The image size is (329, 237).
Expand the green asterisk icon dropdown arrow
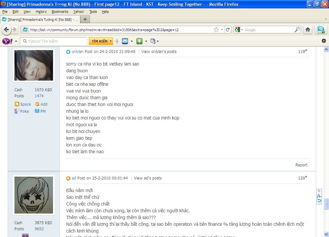pos(146,41)
